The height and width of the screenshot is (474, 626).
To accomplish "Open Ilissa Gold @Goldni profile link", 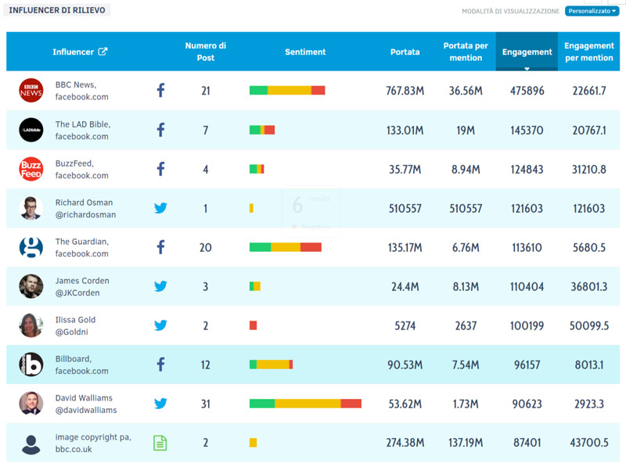I will click(x=75, y=325).
